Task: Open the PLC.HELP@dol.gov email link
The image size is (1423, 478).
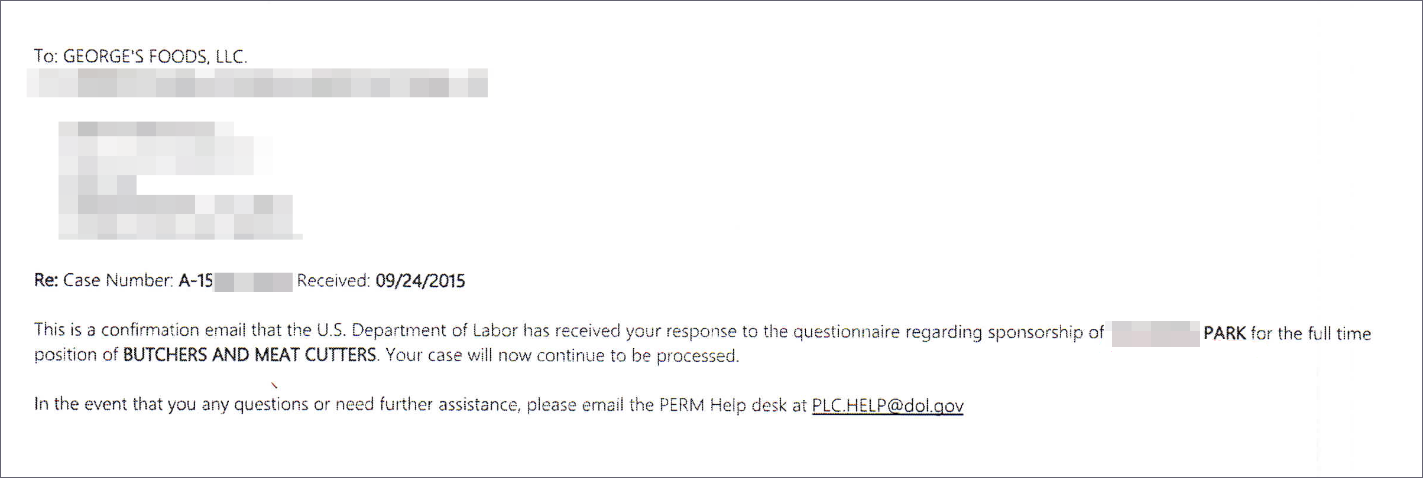Action: (887, 405)
